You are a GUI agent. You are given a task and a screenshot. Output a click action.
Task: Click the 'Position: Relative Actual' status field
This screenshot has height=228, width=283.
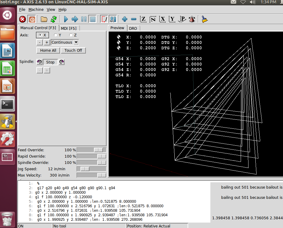[x=157, y=226]
